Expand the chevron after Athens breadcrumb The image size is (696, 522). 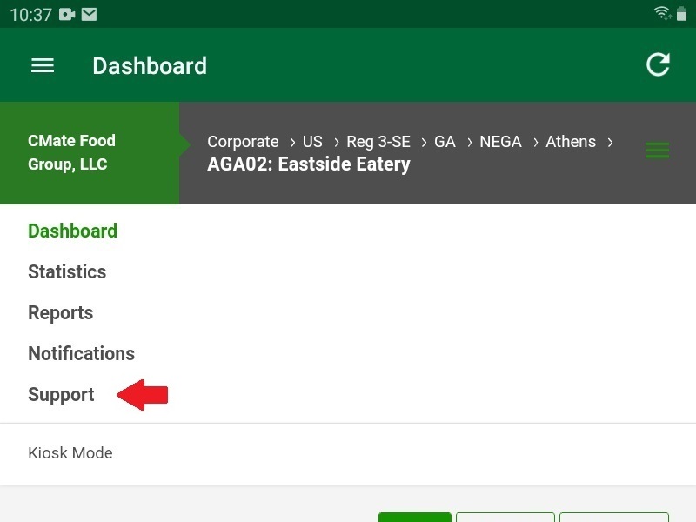tap(610, 141)
